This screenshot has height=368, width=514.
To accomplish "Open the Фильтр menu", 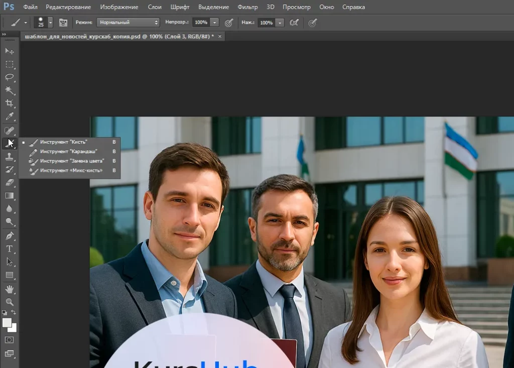I will click(x=247, y=7).
